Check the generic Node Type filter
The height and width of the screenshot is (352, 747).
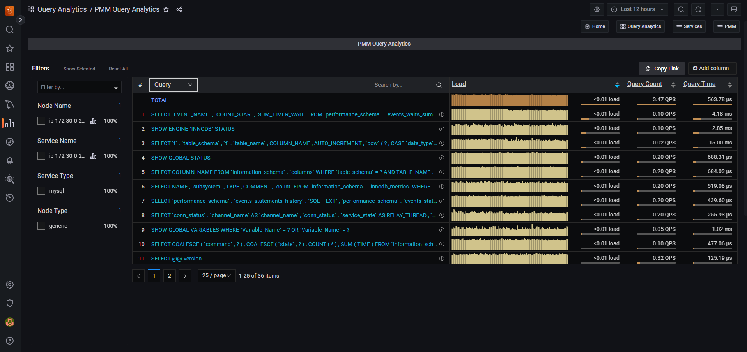41,226
